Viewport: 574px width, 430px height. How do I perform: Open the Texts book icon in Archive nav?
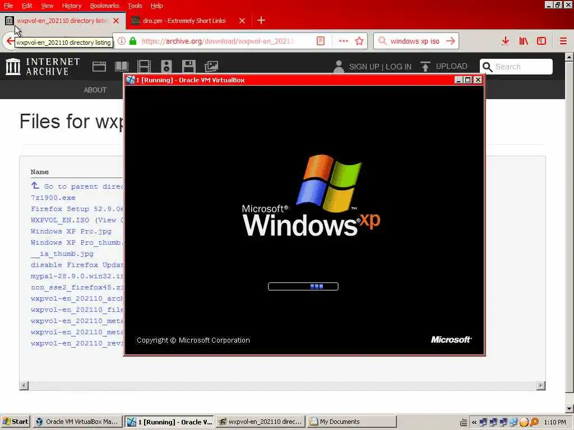tap(122, 67)
